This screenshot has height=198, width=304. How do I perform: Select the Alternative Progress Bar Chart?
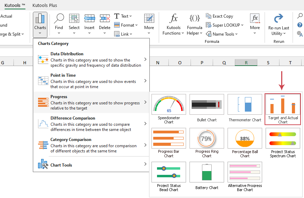click(x=245, y=177)
